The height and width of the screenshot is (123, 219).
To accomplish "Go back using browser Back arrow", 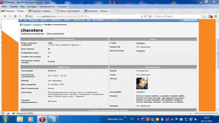I will click(x=5, y=16).
